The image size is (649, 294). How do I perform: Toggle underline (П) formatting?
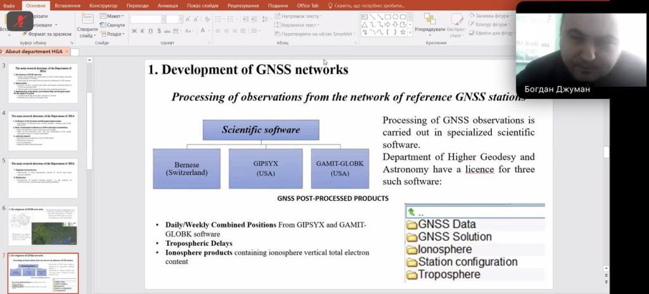(151, 31)
